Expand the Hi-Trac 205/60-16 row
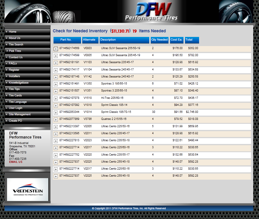Screen dimensions: 259x219 point(56,99)
